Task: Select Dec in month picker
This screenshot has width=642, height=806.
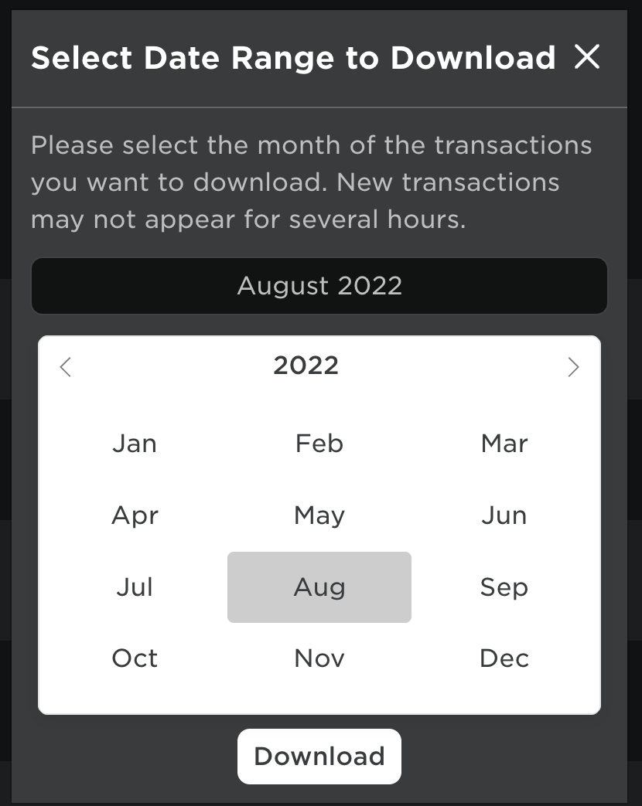Action: point(504,658)
